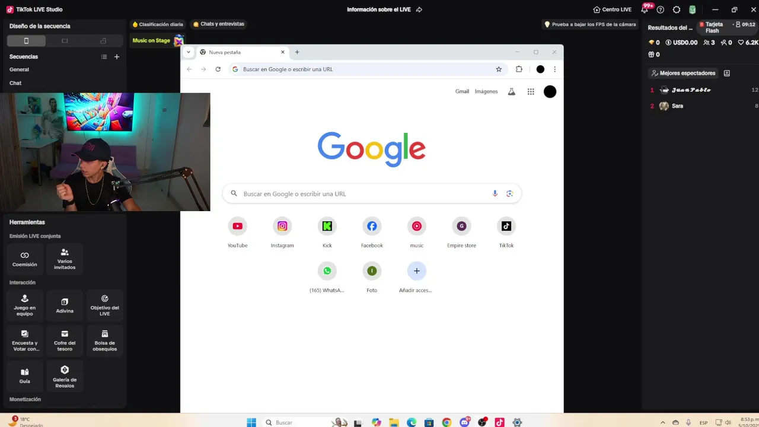Open the Varios invitados tool

click(65, 259)
